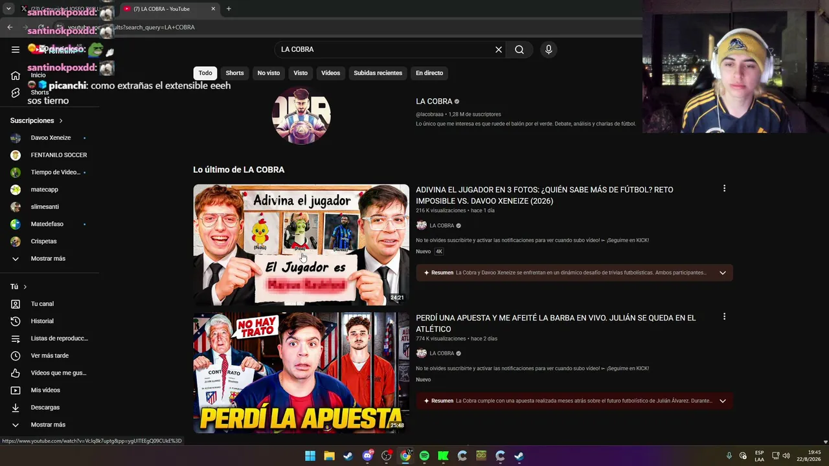The width and height of the screenshot is (829, 466).
Task: Select the Vídeos filter chip
Action: pyautogui.click(x=330, y=73)
